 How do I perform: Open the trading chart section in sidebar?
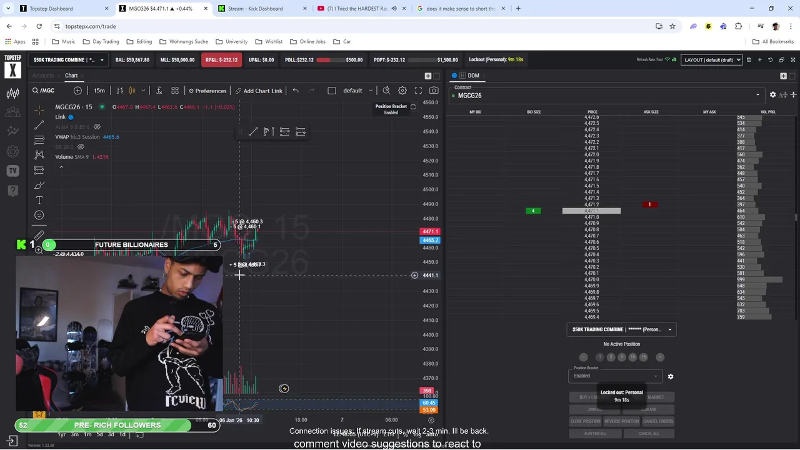tap(12, 94)
